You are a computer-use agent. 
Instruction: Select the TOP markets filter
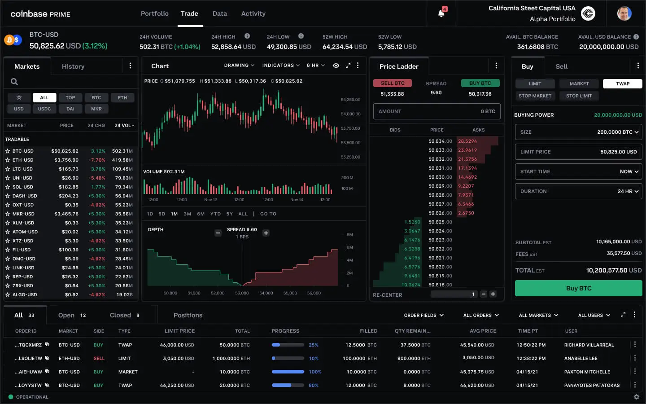point(70,97)
